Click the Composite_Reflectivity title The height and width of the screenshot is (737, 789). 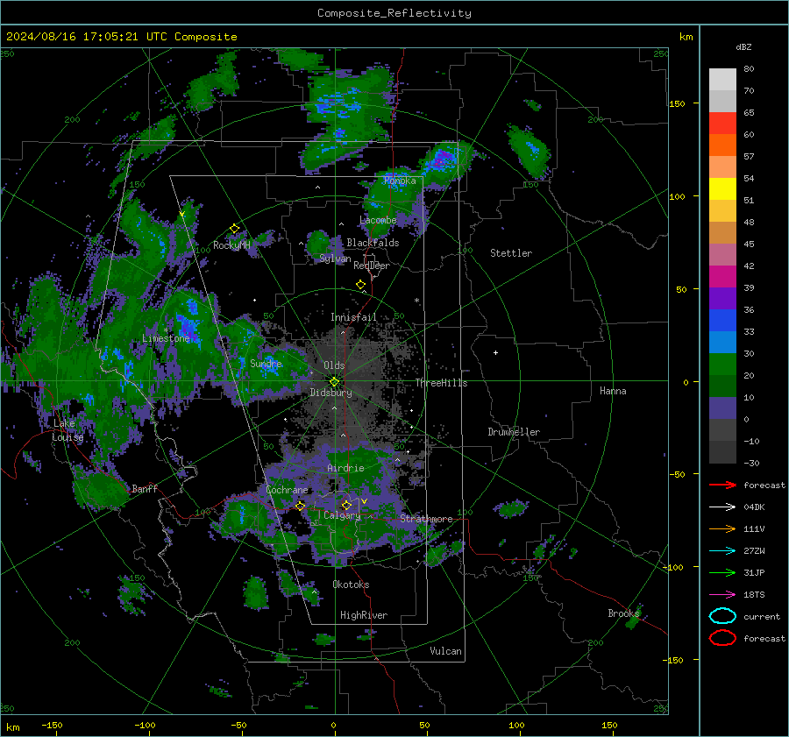point(394,13)
